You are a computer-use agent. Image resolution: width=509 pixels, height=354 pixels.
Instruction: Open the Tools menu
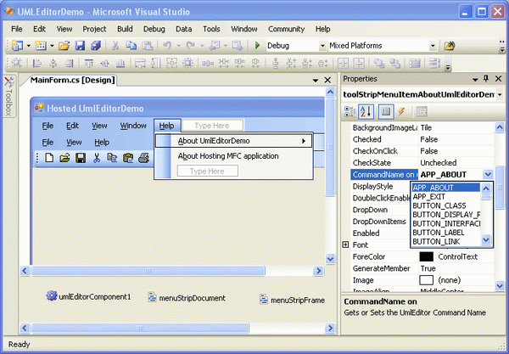pos(211,29)
